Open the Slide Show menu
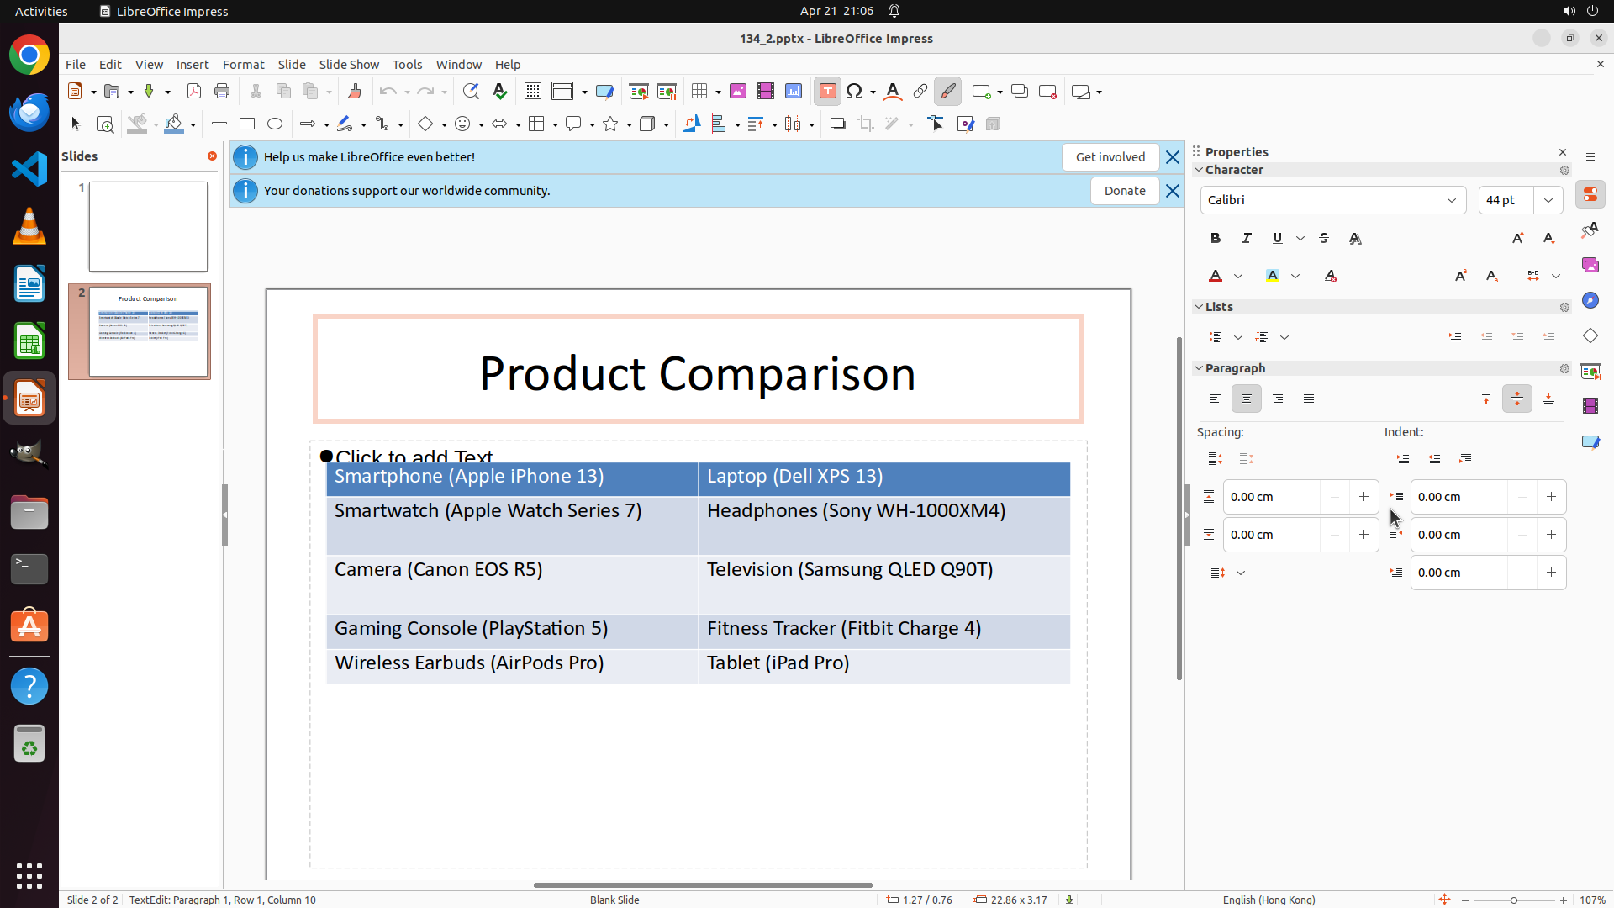 point(349,65)
